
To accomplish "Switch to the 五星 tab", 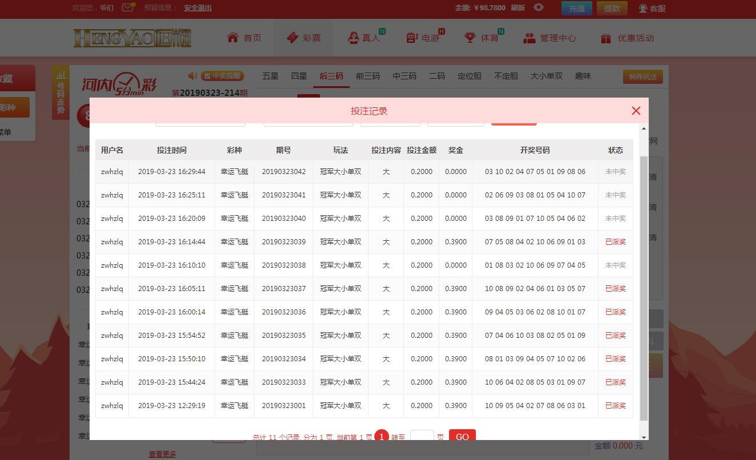I will click(270, 76).
